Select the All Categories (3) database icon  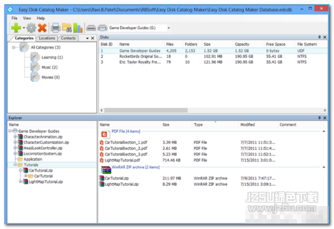tap(24, 47)
